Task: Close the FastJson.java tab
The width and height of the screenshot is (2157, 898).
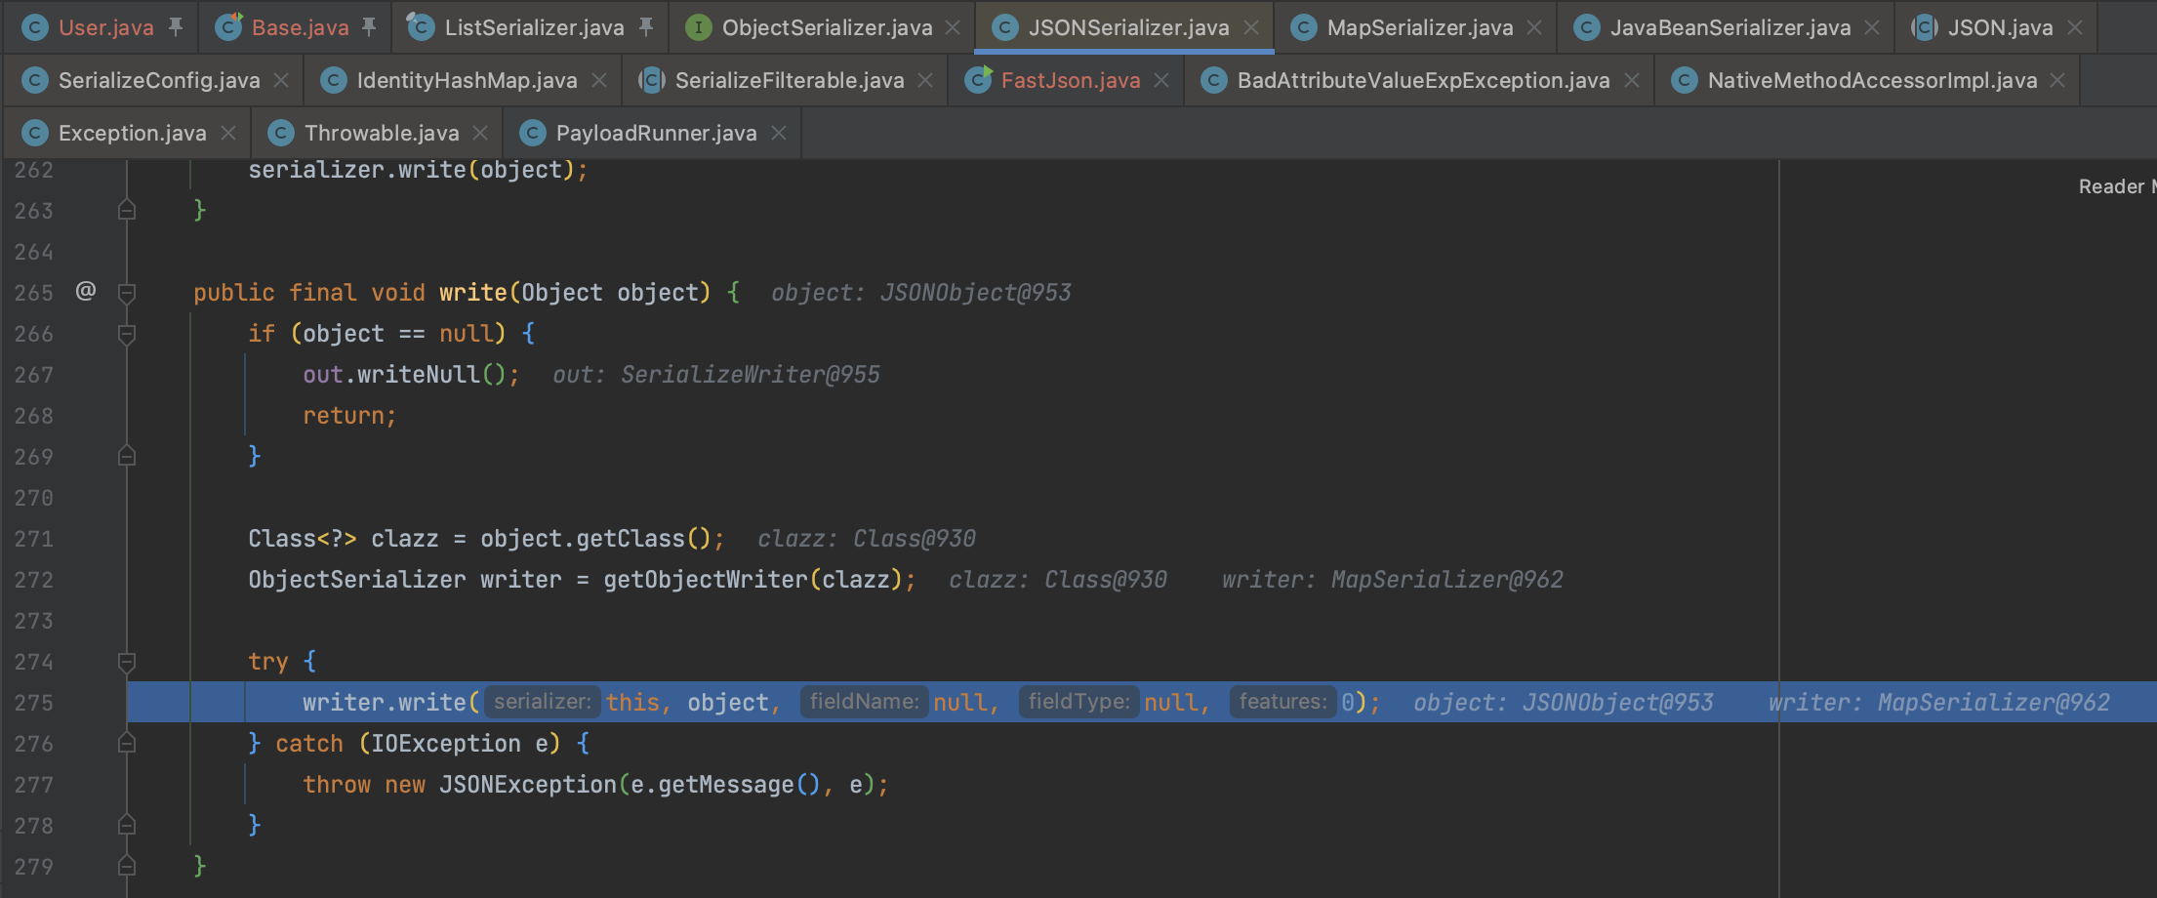Action: [x=1161, y=80]
